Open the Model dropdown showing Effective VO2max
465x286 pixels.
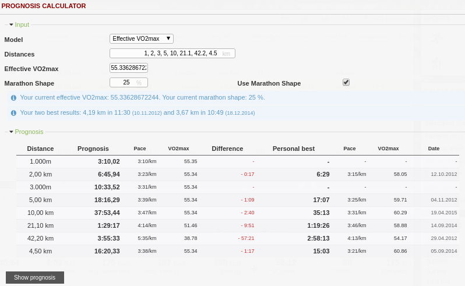142,38
